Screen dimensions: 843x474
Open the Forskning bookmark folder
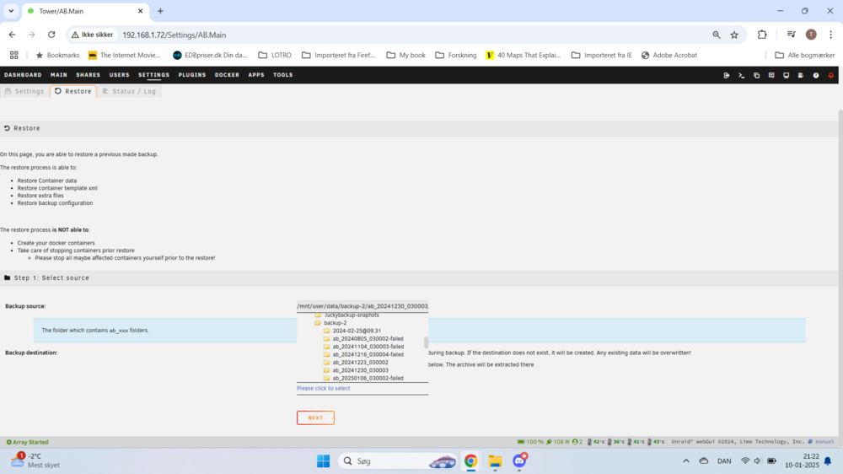tap(456, 55)
